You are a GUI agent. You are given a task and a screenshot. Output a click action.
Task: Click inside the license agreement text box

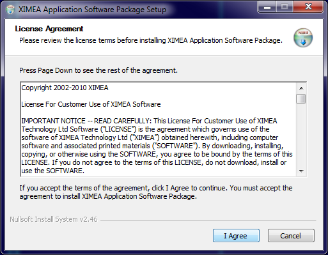click(x=159, y=129)
